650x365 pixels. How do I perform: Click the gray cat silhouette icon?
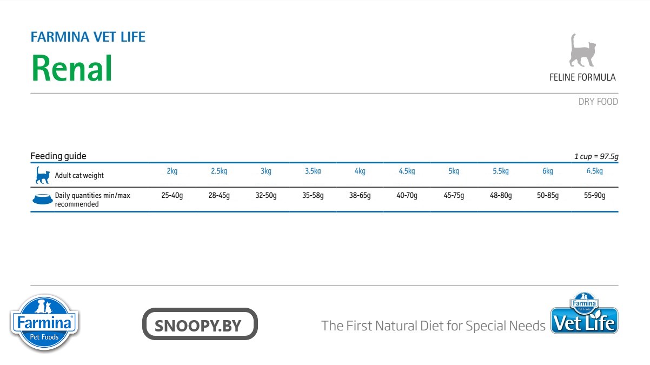(x=582, y=50)
